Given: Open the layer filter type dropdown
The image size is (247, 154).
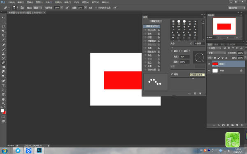Looking at the screenshot, I should (x=214, y=48).
